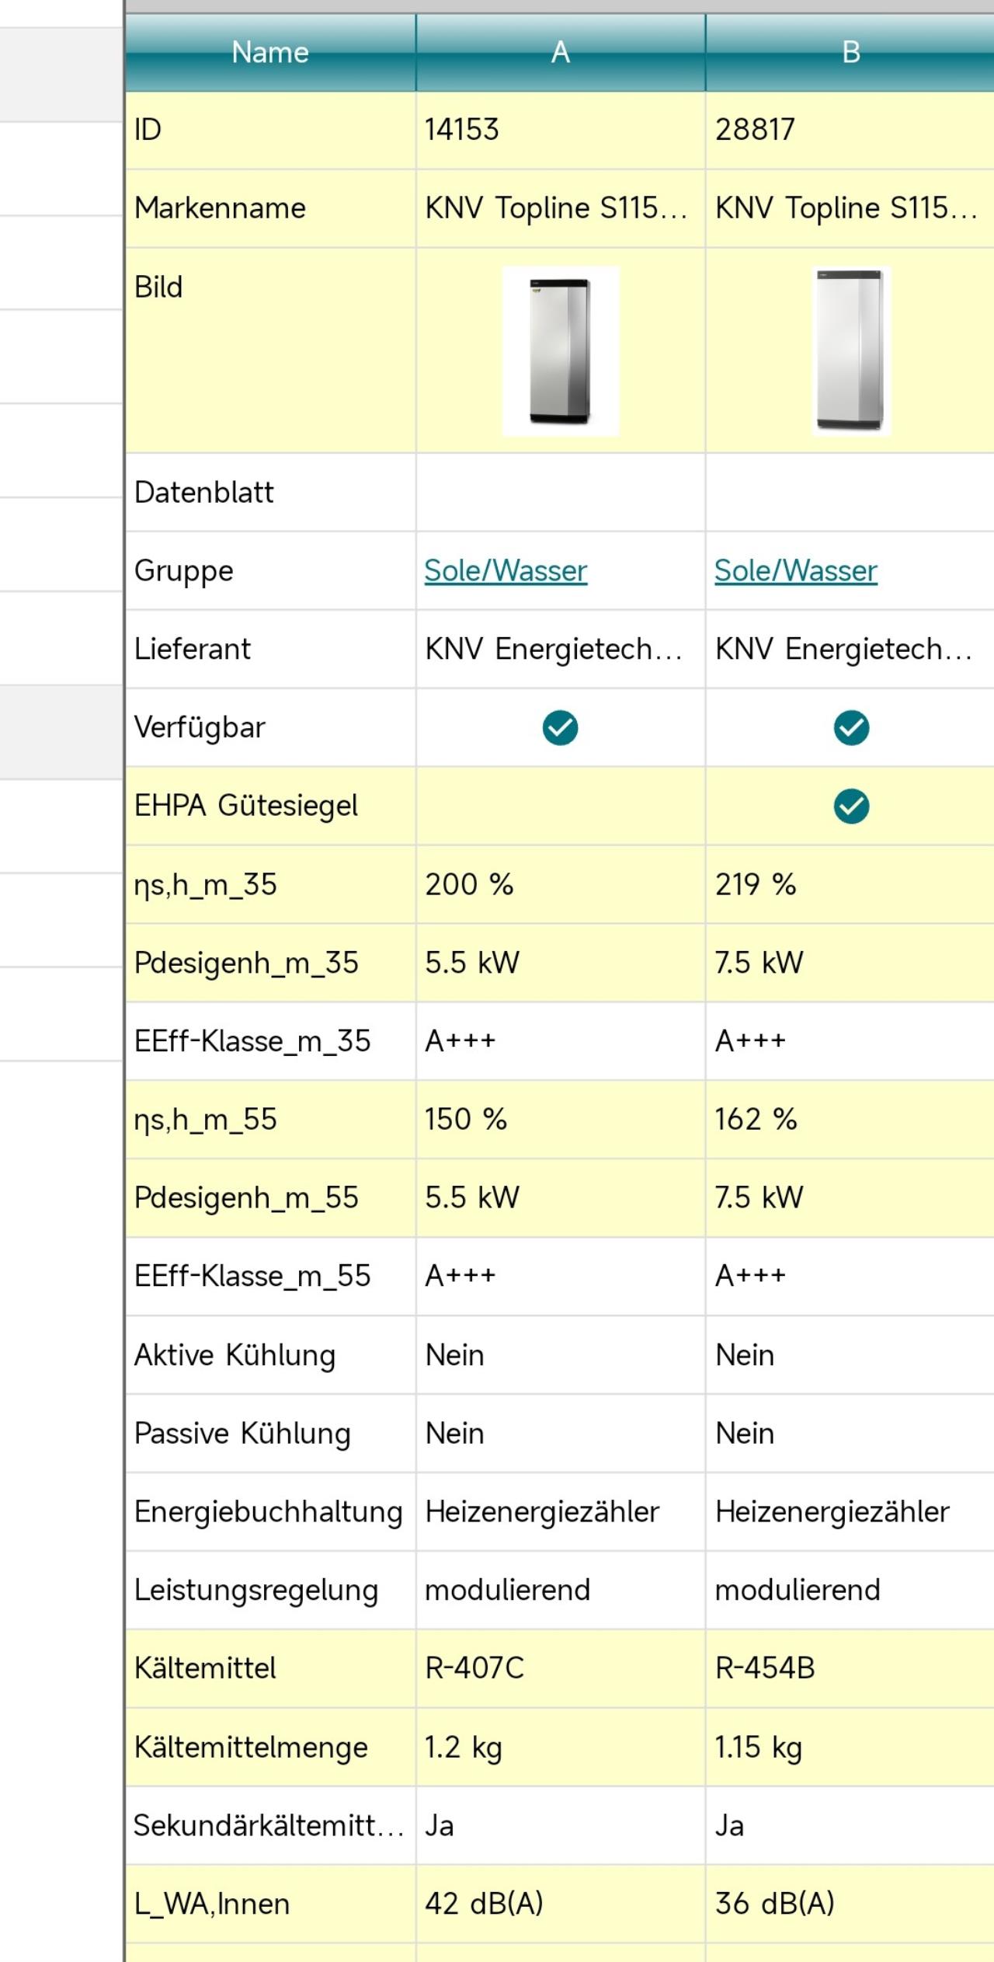The width and height of the screenshot is (994, 1962).
Task: Open product B heat pump image
Action: 851,351
